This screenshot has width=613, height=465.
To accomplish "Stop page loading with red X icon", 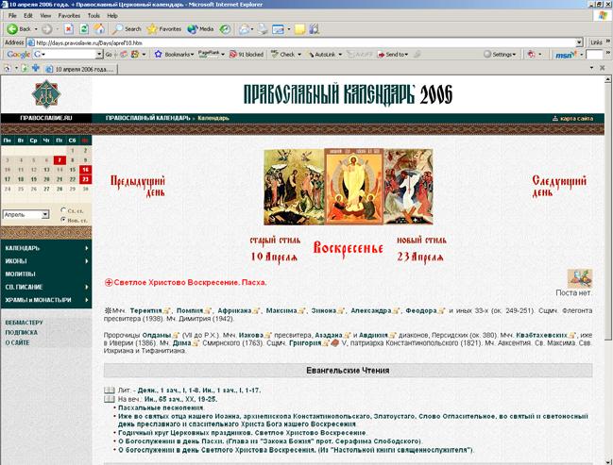I will pos(69,29).
